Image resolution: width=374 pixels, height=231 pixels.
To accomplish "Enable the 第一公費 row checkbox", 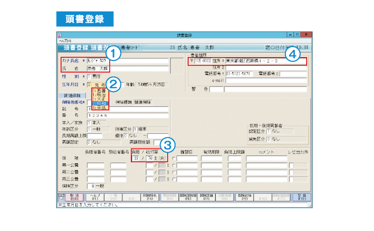I will click(x=174, y=166).
